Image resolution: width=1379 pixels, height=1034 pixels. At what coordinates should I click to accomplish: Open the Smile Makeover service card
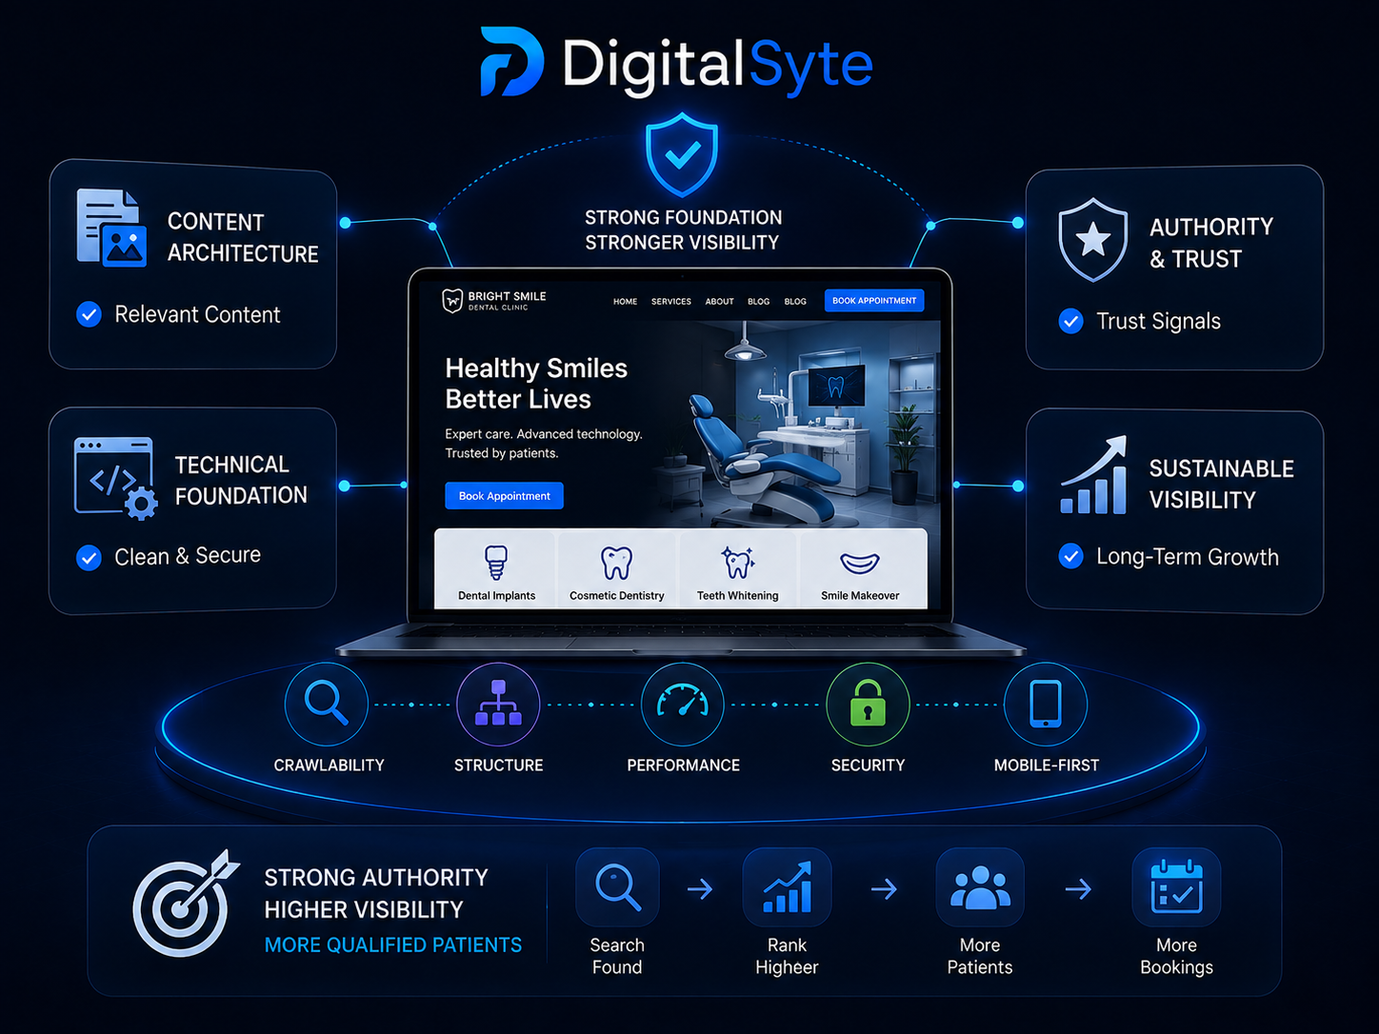861,568
